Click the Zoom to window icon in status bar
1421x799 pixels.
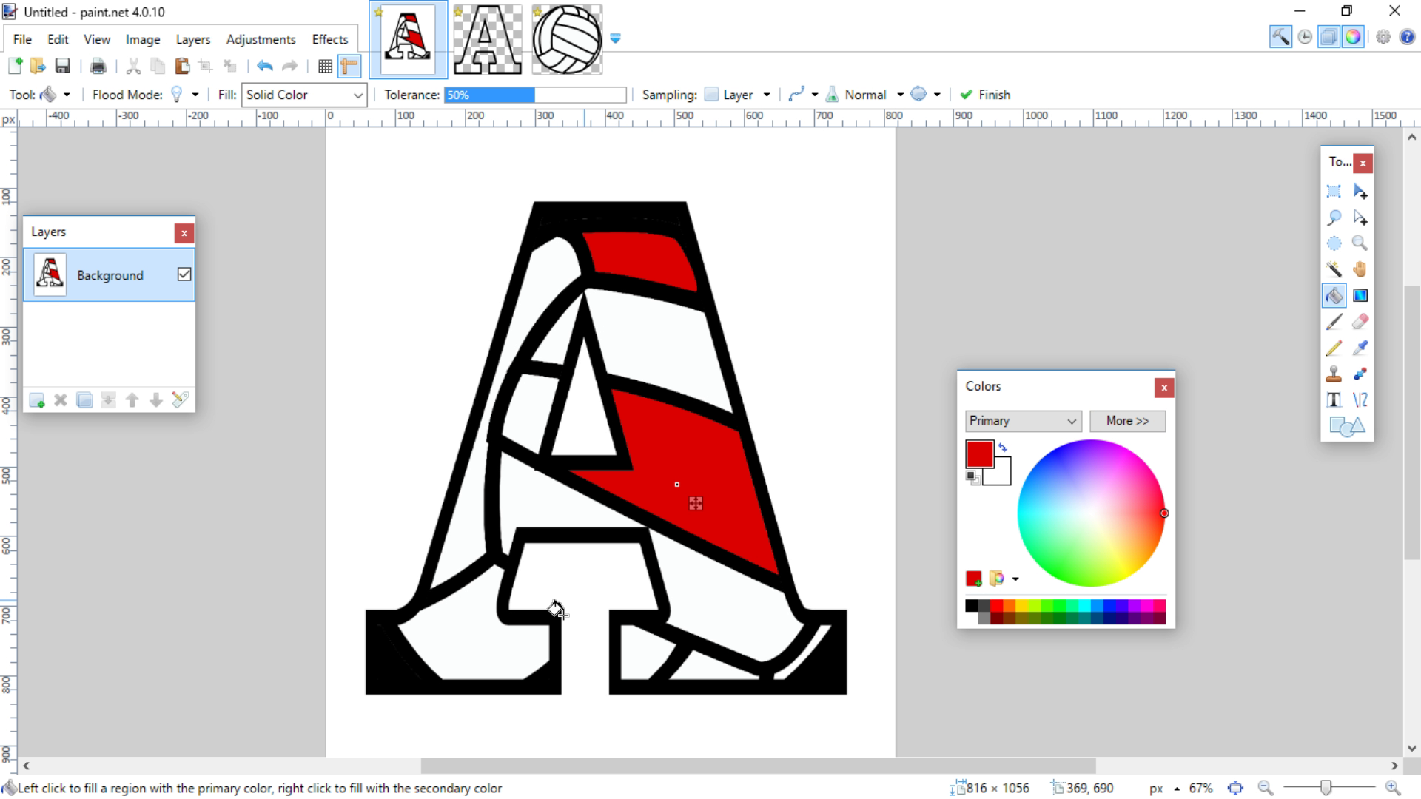coord(1235,788)
